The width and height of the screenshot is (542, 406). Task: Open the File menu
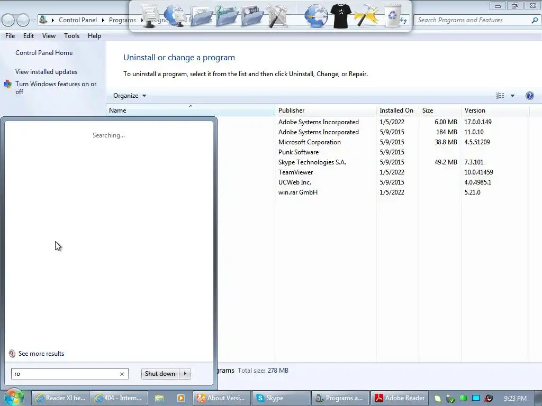[10, 36]
